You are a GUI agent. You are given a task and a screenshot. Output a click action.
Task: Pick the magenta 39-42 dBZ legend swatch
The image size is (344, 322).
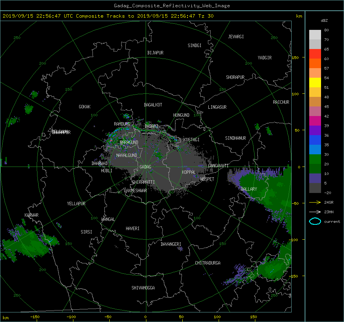315,121
